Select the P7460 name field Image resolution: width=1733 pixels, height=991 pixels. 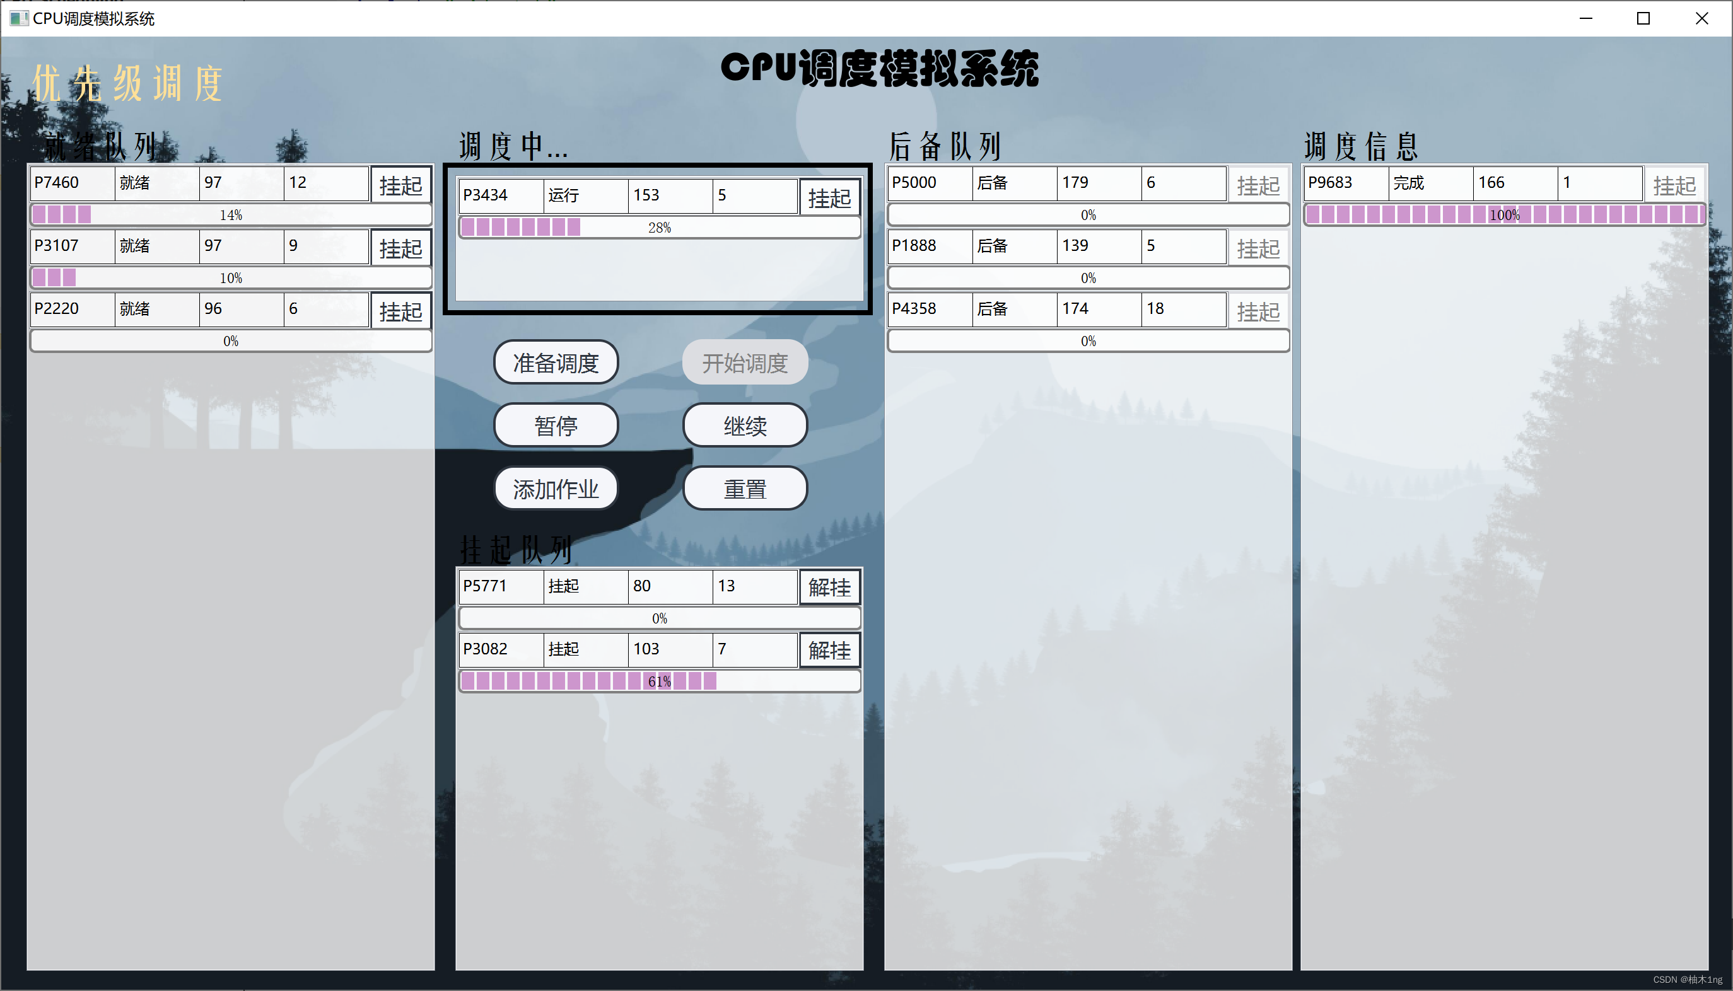point(72,183)
